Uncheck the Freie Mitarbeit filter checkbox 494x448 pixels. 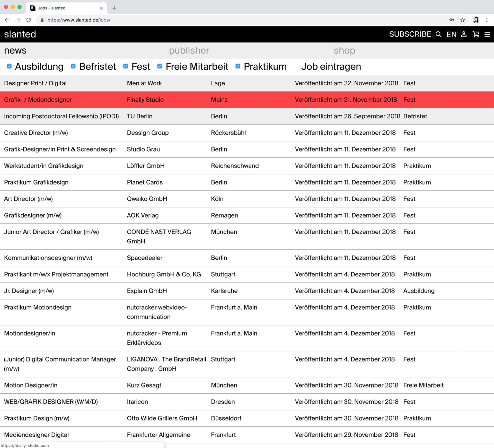click(160, 66)
